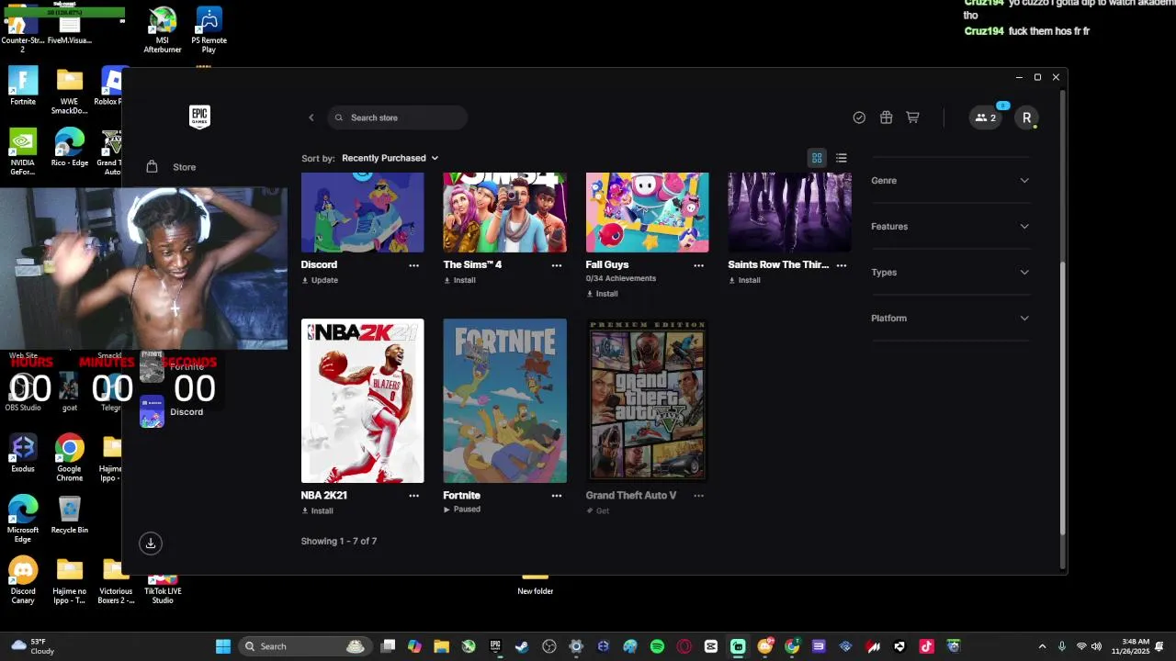Select The Sims 4 cover thumbnail
The image size is (1176, 661).
504,212
